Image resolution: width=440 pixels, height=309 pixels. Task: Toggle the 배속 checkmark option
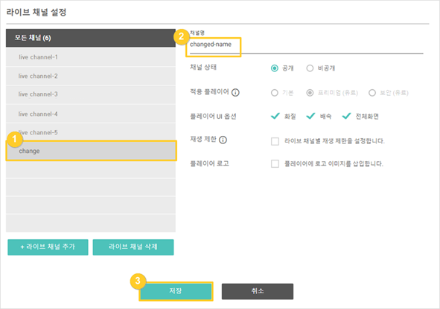click(310, 116)
